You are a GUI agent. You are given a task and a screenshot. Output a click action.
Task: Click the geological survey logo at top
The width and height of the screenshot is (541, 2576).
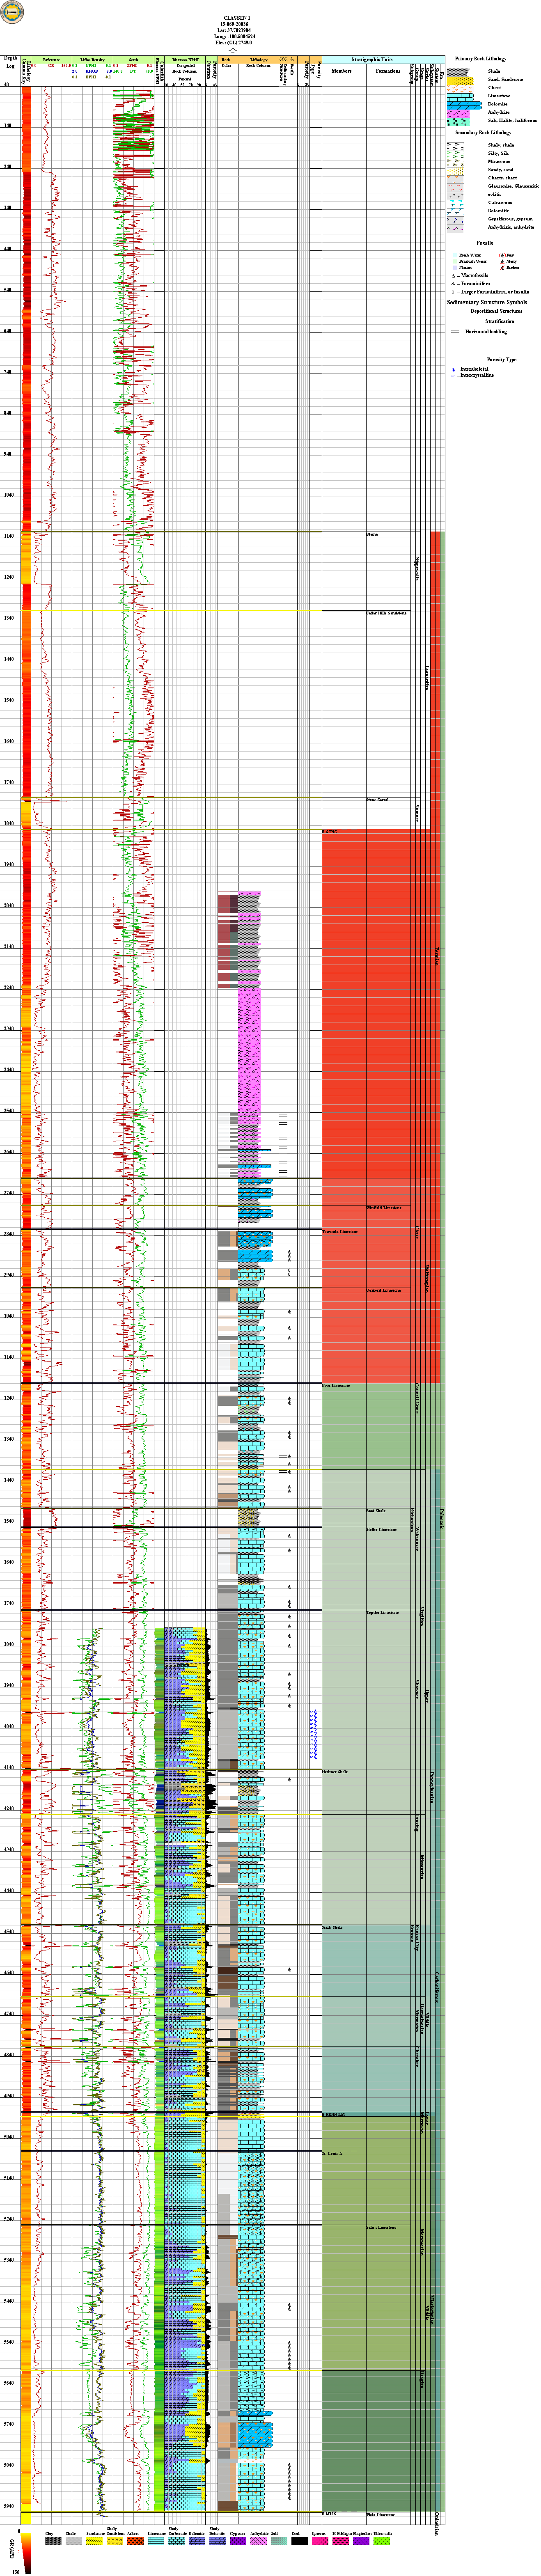coord(12,12)
